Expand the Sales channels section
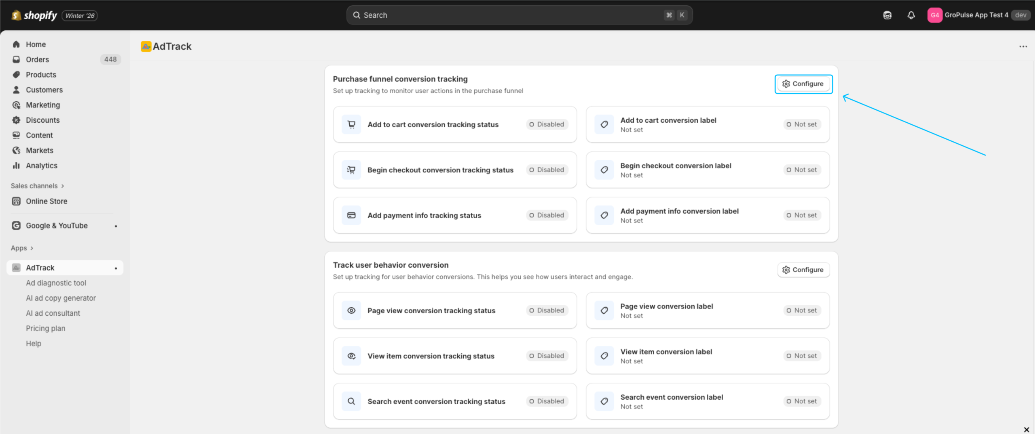Screen dimensions: 1035x434 [x=37, y=186]
